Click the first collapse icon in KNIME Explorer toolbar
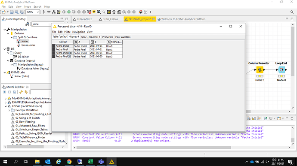 click(9, 92)
